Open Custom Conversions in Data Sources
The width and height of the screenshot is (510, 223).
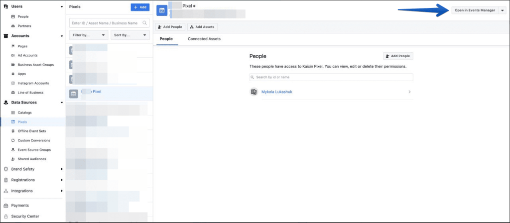pos(34,140)
